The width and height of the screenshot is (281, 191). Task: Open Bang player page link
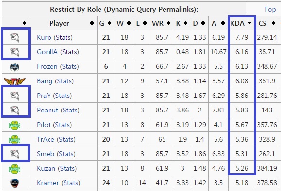pyautogui.click(x=45, y=81)
